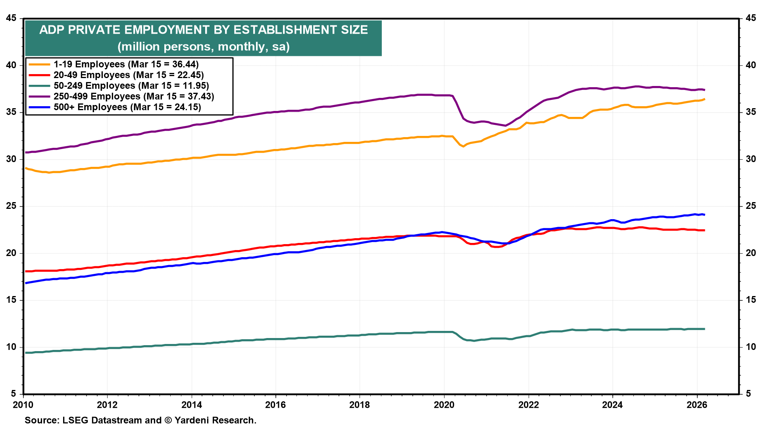Click the 2010 label on x-axis
Image resolution: width=762 pixels, height=428 pixels.
pyautogui.click(x=23, y=405)
